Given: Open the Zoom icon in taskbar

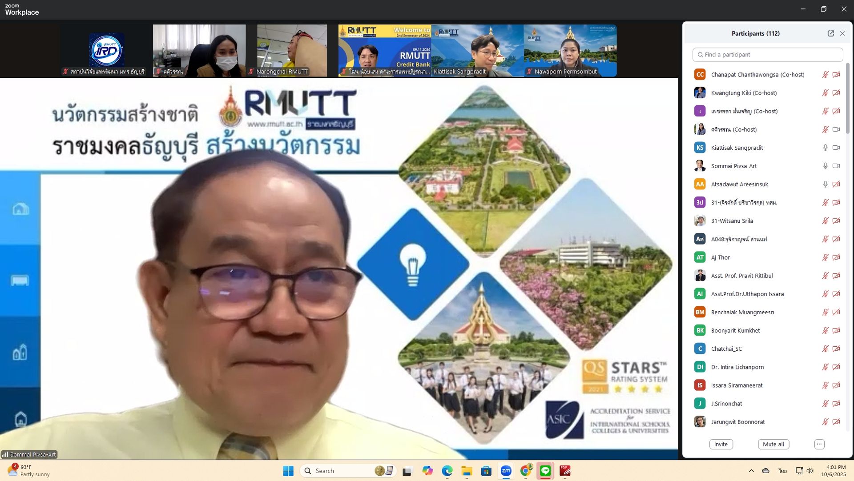Looking at the screenshot, I should click(506, 471).
